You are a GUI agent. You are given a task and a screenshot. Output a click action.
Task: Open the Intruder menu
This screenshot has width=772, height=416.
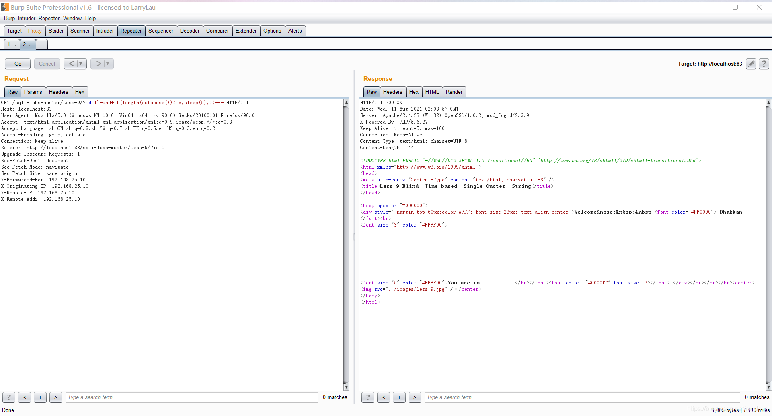[27, 18]
